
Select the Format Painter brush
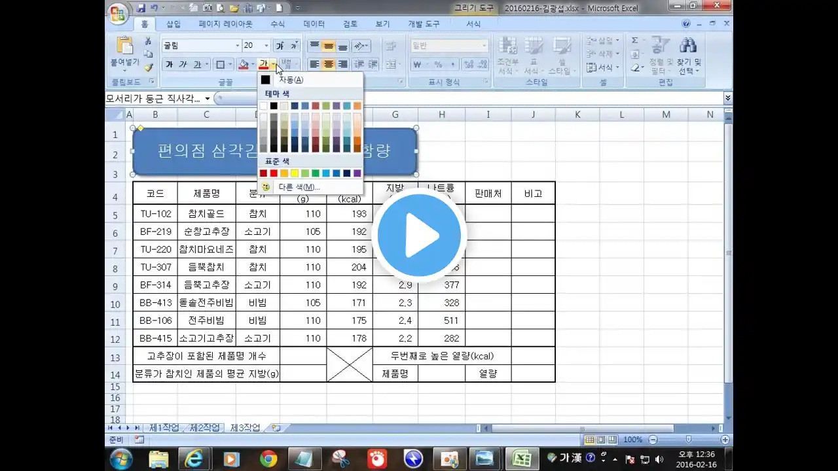tap(148, 67)
